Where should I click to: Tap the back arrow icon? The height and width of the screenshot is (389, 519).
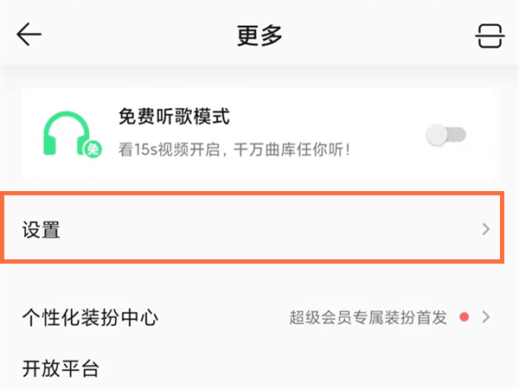coord(29,35)
